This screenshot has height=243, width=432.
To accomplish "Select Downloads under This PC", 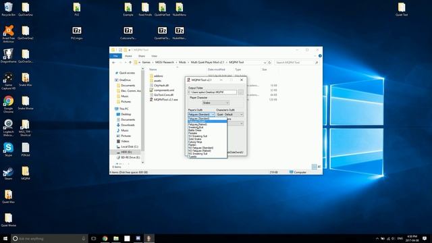I will point(128,125).
